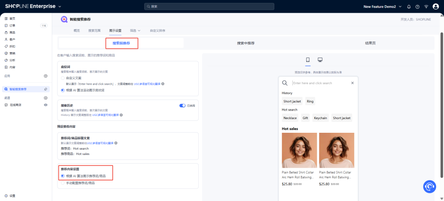The height and width of the screenshot is (201, 444).
Task: Open the 搜索范围 tab
Action: tap(95, 30)
